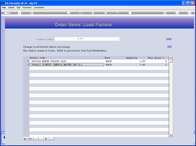The height and width of the screenshot is (146, 196).
Task: Click the grid scrollbar down arrow
Action: pos(170,135)
